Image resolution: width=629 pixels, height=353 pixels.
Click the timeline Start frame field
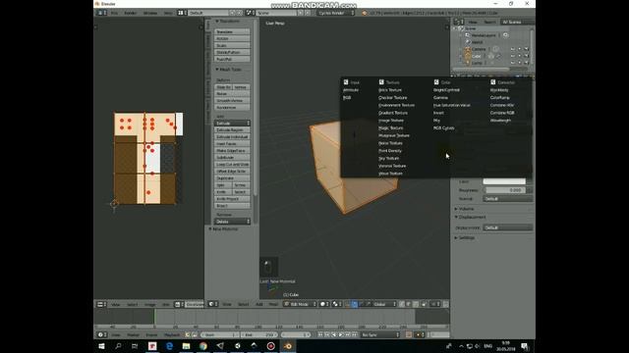click(x=219, y=334)
